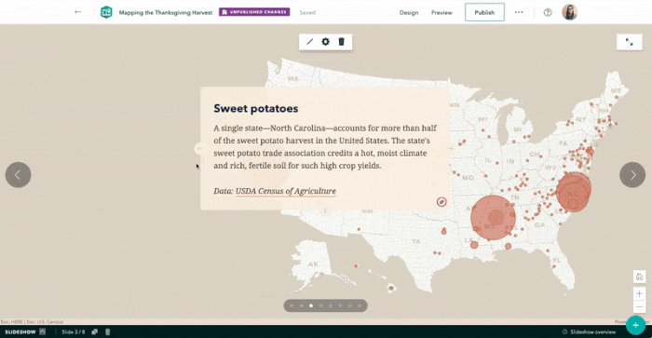Click the Publish button
This screenshot has height=338, width=652.
click(x=484, y=12)
